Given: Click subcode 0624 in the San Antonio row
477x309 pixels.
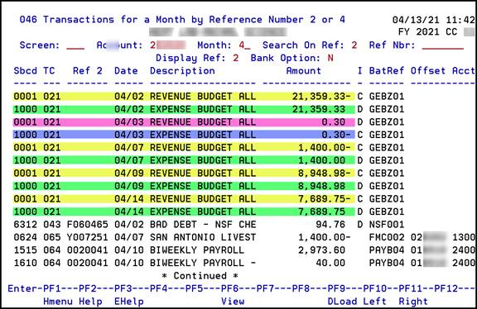Looking at the screenshot, I should click(25, 237).
